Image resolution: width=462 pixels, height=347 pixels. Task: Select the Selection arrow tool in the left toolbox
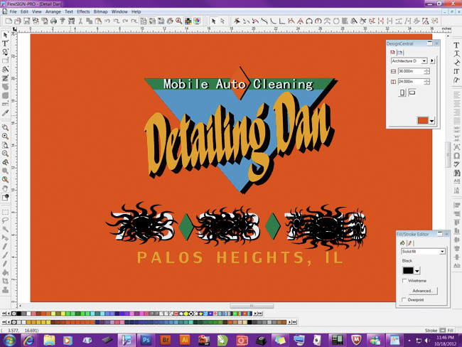pyautogui.click(x=5, y=35)
